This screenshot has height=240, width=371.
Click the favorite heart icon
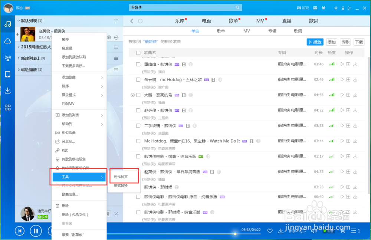pyautogui.click(x=270, y=231)
